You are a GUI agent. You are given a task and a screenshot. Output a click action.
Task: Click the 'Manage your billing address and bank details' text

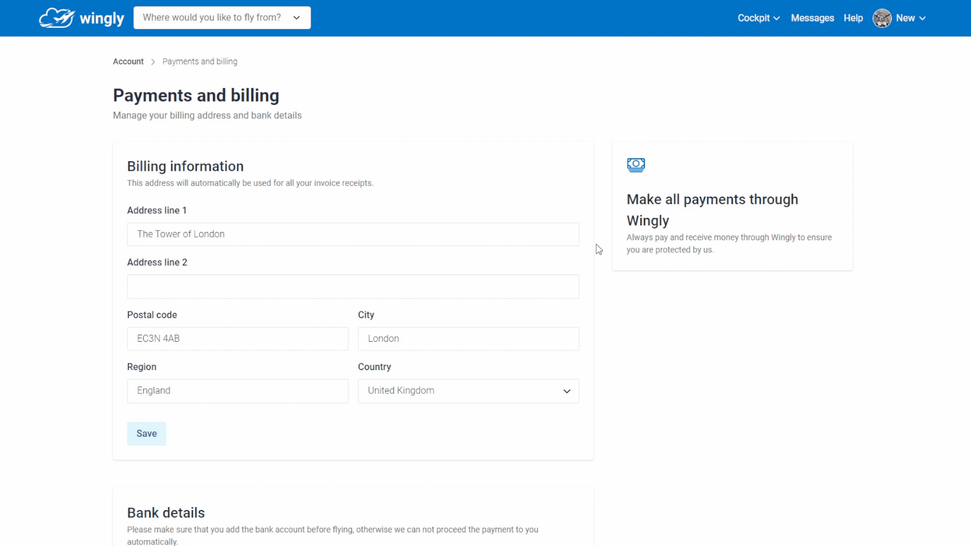[207, 115]
